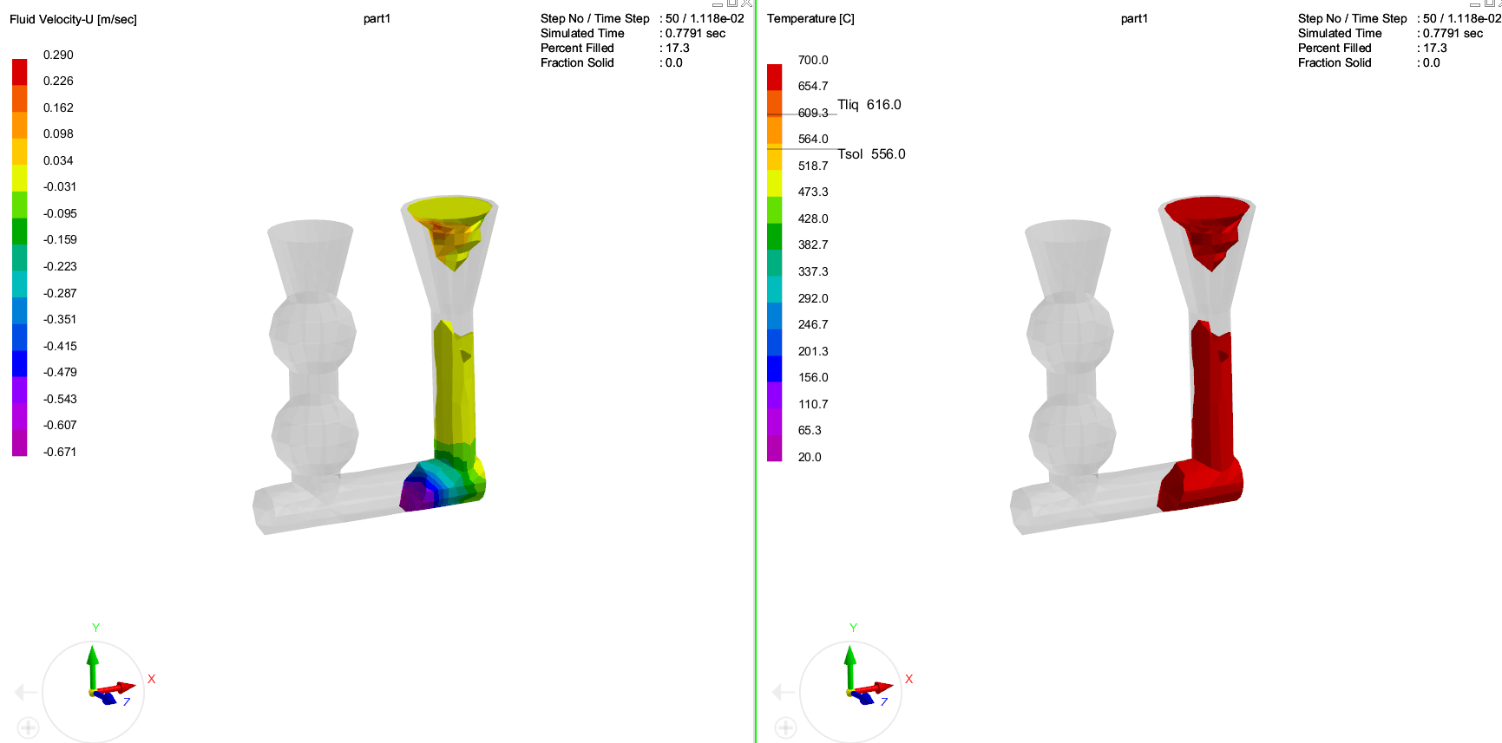1502x743 pixels.
Task: Click the yellow -0.031 velocity legend swatch
Action: pos(19,178)
